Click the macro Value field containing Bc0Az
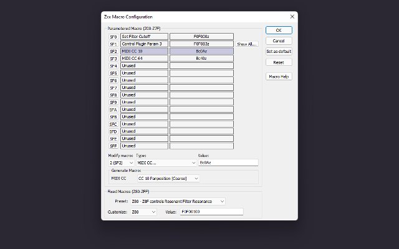 click(228, 162)
